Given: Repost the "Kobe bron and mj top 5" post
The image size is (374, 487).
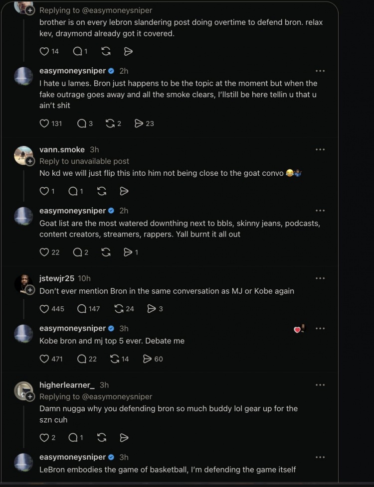Looking at the screenshot, I should coord(120,359).
